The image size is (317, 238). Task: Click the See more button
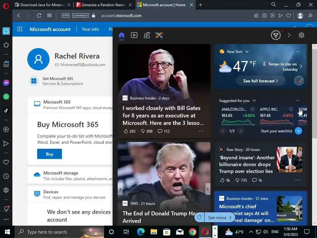point(220,218)
